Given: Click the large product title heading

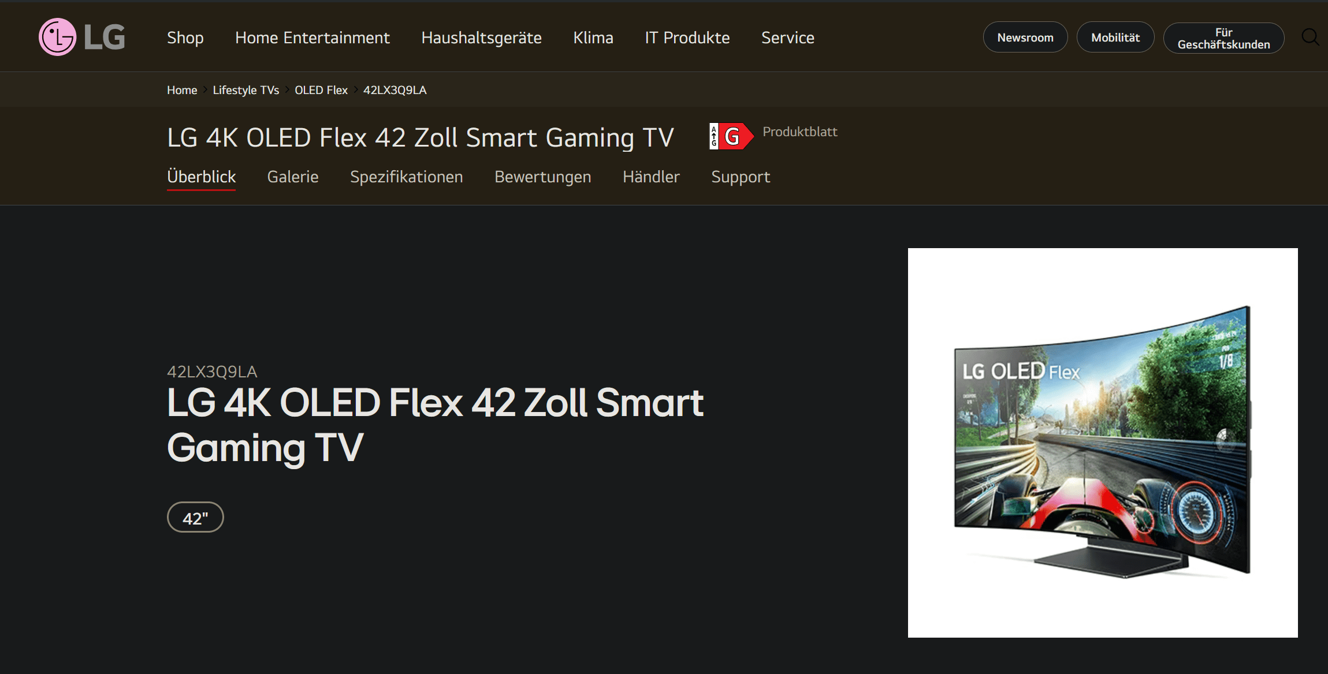Looking at the screenshot, I should (x=435, y=425).
